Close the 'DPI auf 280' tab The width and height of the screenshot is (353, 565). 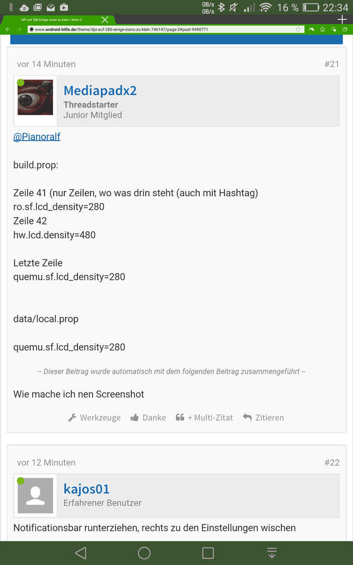[105, 19]
